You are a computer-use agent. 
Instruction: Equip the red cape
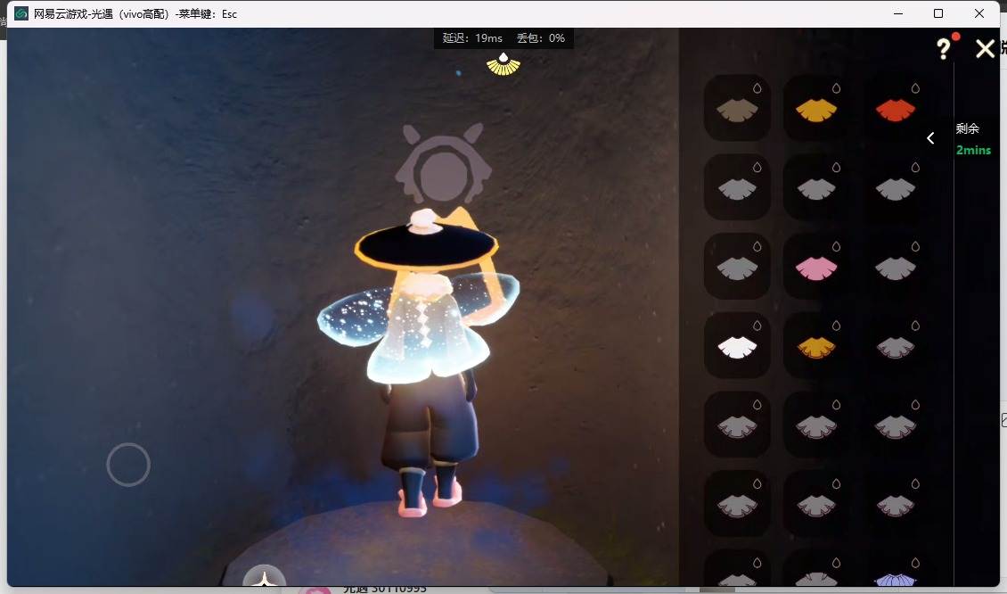(x=896, y=108)
